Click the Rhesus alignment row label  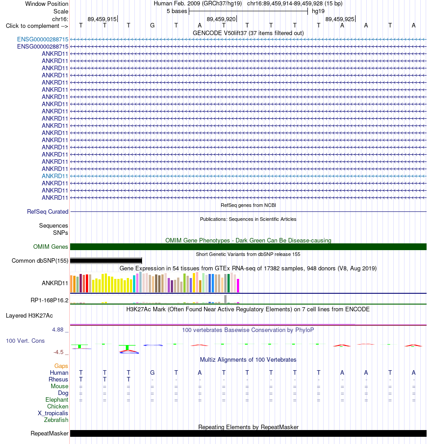pos(58,379)
